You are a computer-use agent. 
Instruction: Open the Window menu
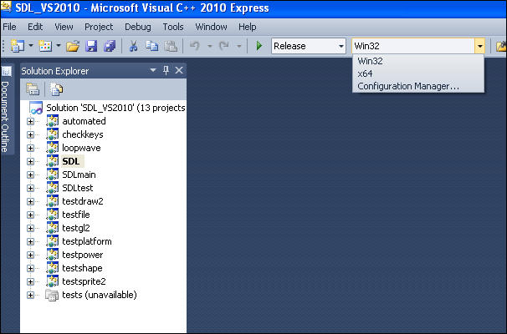click(211, 27)
